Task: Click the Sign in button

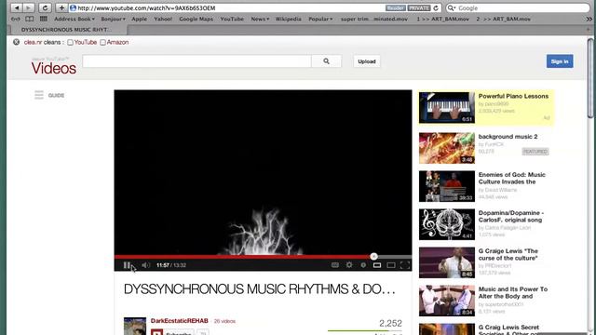Action: pos(560,61)
